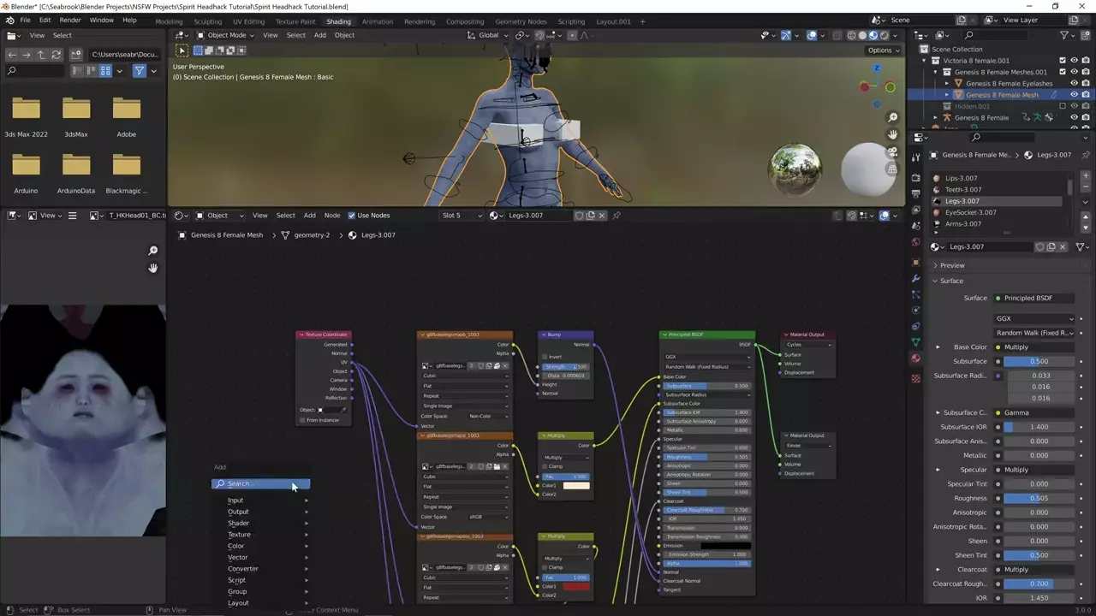Pin the node editor material
Viewport: 1096px width, 616px height.
click(616, 216)
